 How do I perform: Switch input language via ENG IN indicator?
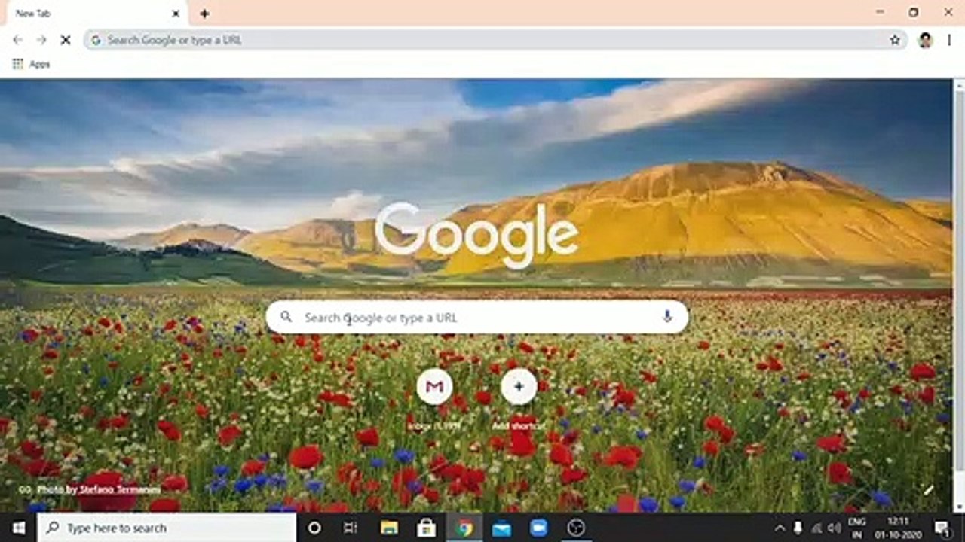pyautogui.click(x=857, y=528)
